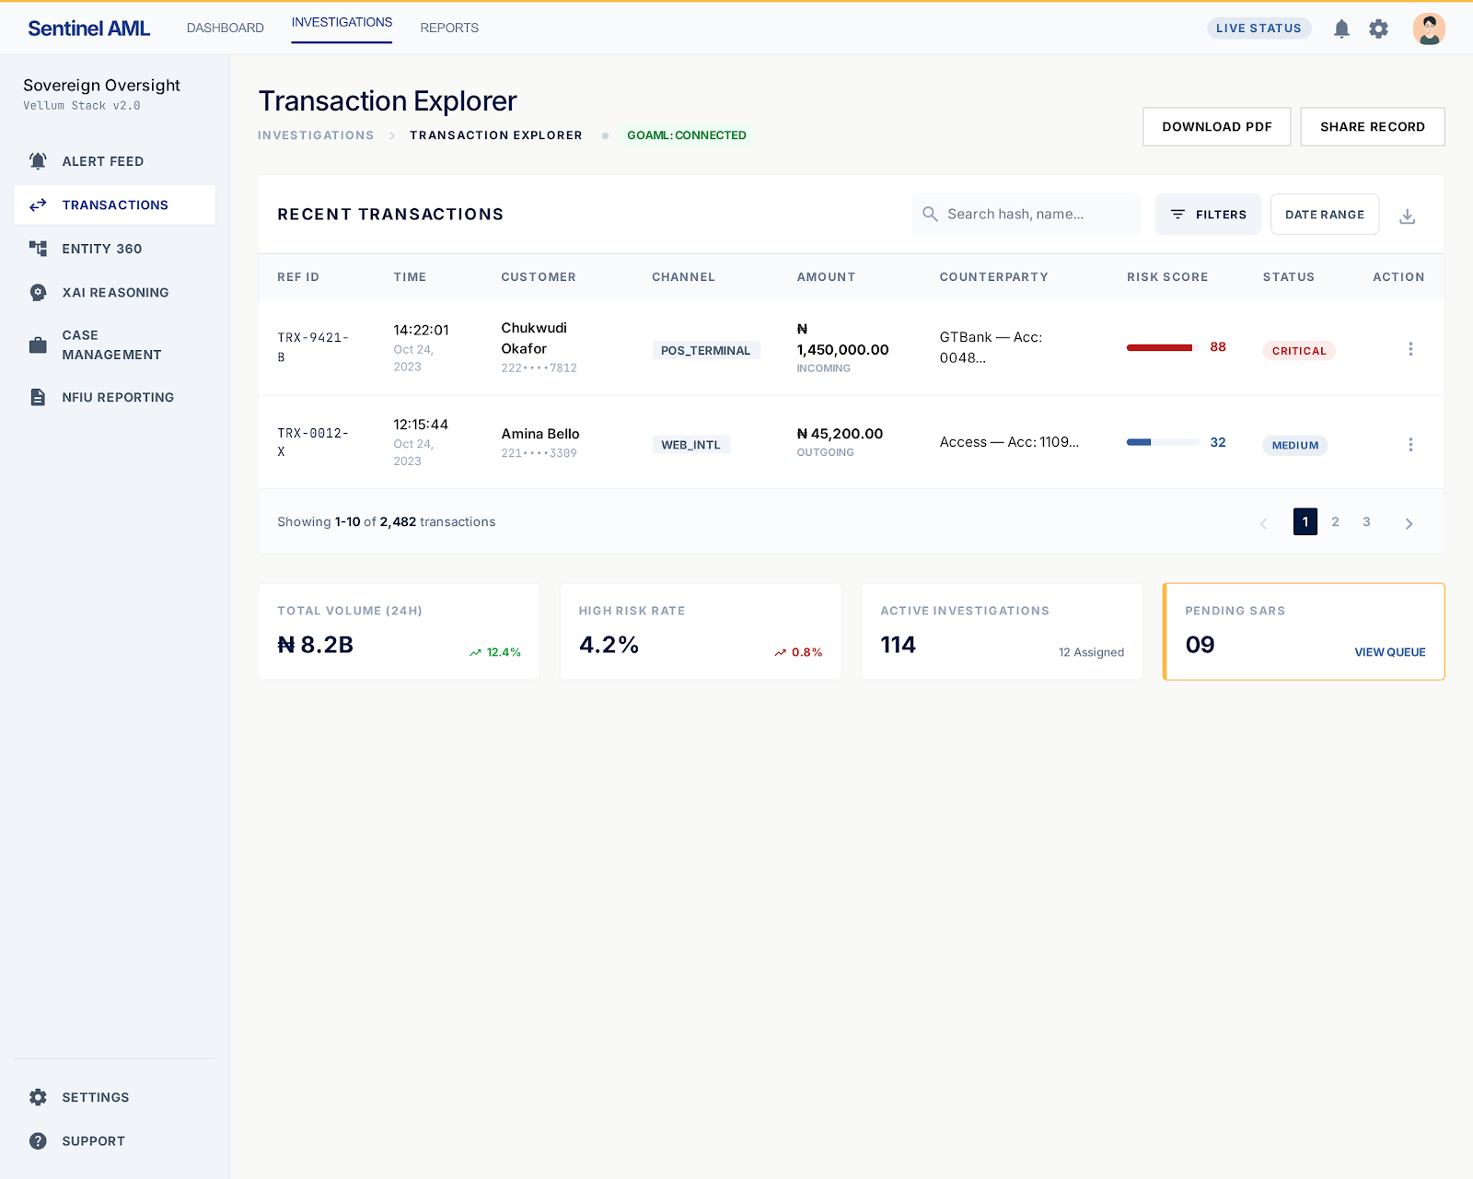Download transactions via table export icon
1473x1179 pixels.
[1407, 216]
